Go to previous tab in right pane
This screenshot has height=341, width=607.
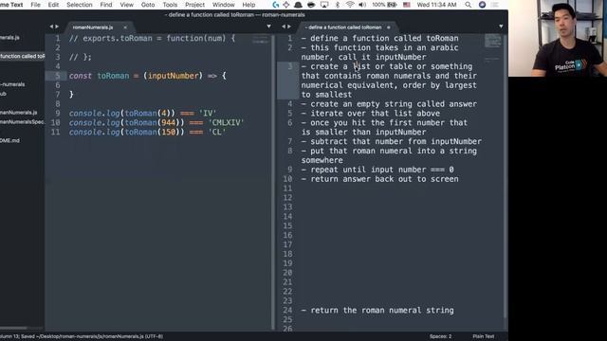click(284, 27)
